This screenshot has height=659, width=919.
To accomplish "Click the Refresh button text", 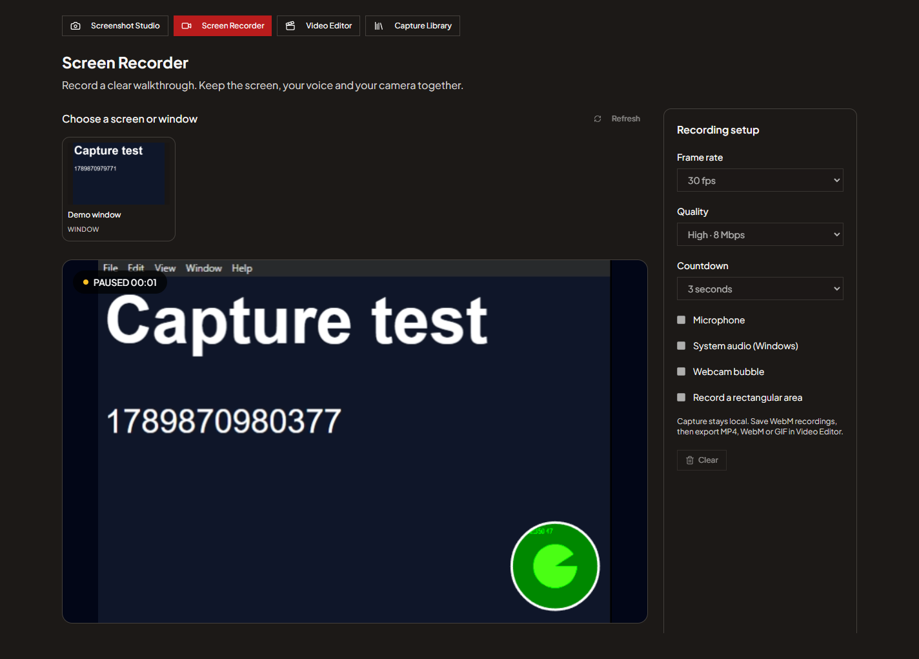I will click(626, 119).
